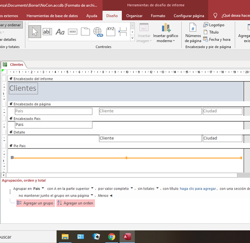Select the Clientes title label in header
250x243 pixels.
point(23,88)
